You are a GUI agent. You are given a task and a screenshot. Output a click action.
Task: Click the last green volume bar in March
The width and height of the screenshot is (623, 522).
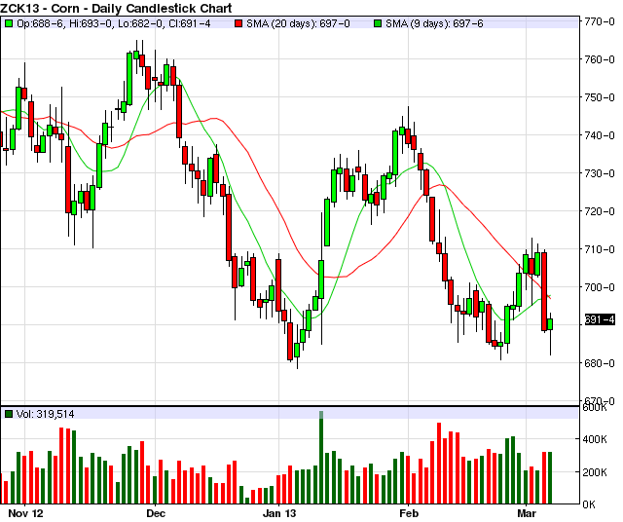tap(550, 477)
